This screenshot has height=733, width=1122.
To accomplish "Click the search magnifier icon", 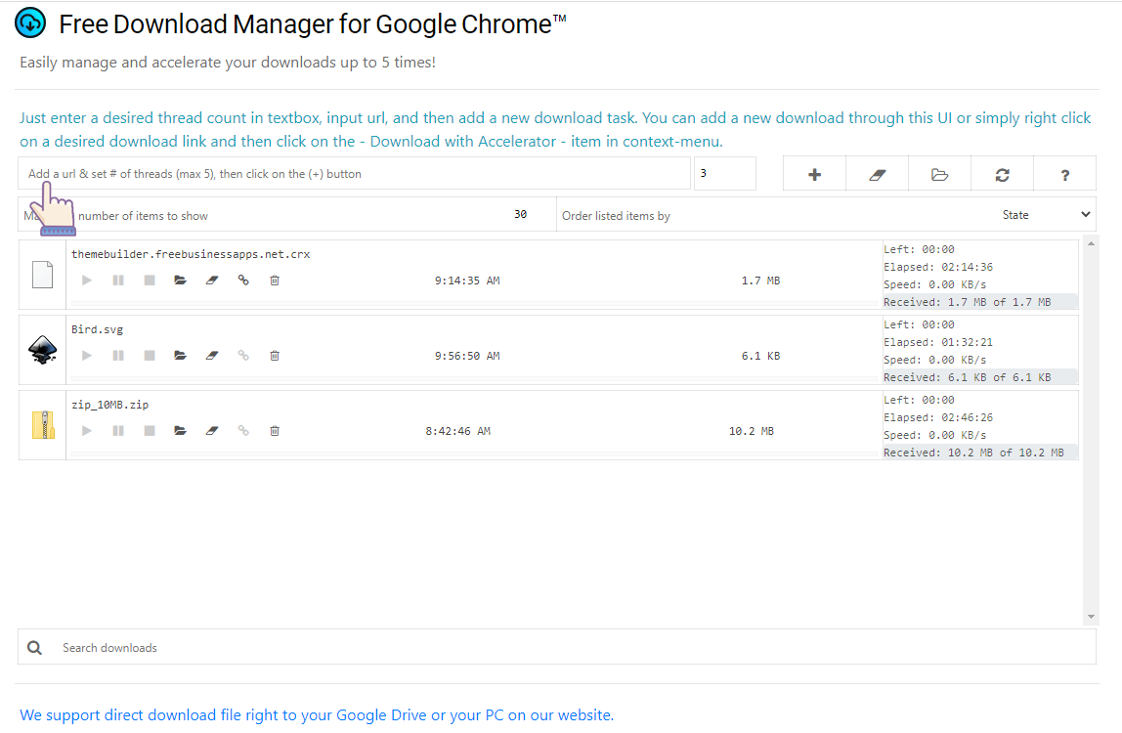I will click(x=34, y=648).
